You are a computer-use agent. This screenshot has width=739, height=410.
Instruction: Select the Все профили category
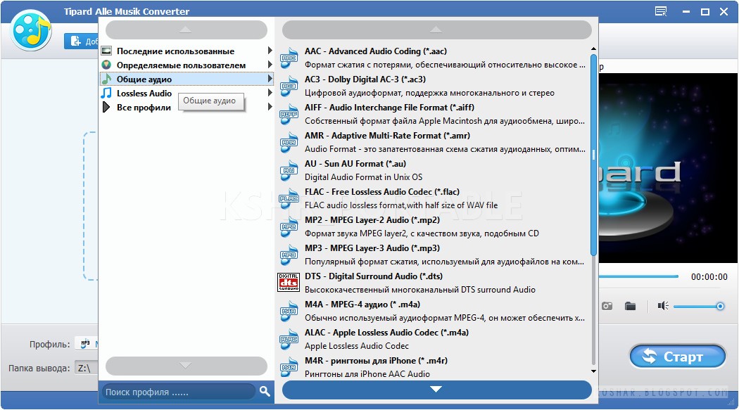187,108
